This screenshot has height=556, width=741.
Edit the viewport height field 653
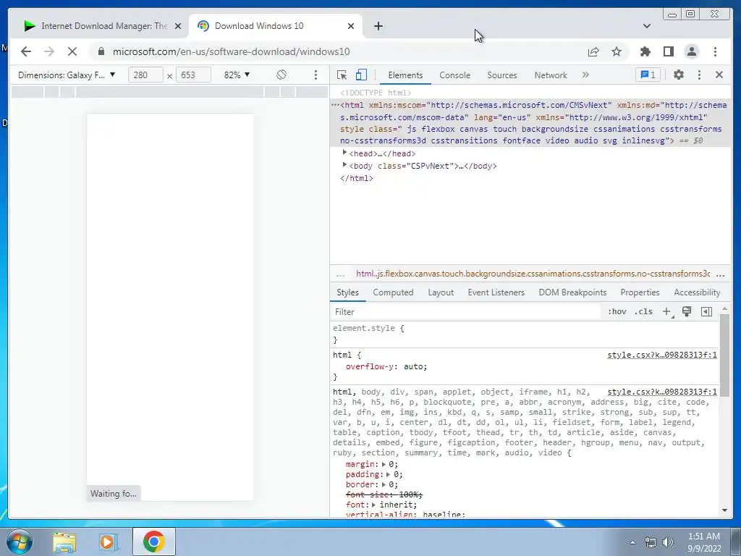pyautogui.click(x=193, y=75)
